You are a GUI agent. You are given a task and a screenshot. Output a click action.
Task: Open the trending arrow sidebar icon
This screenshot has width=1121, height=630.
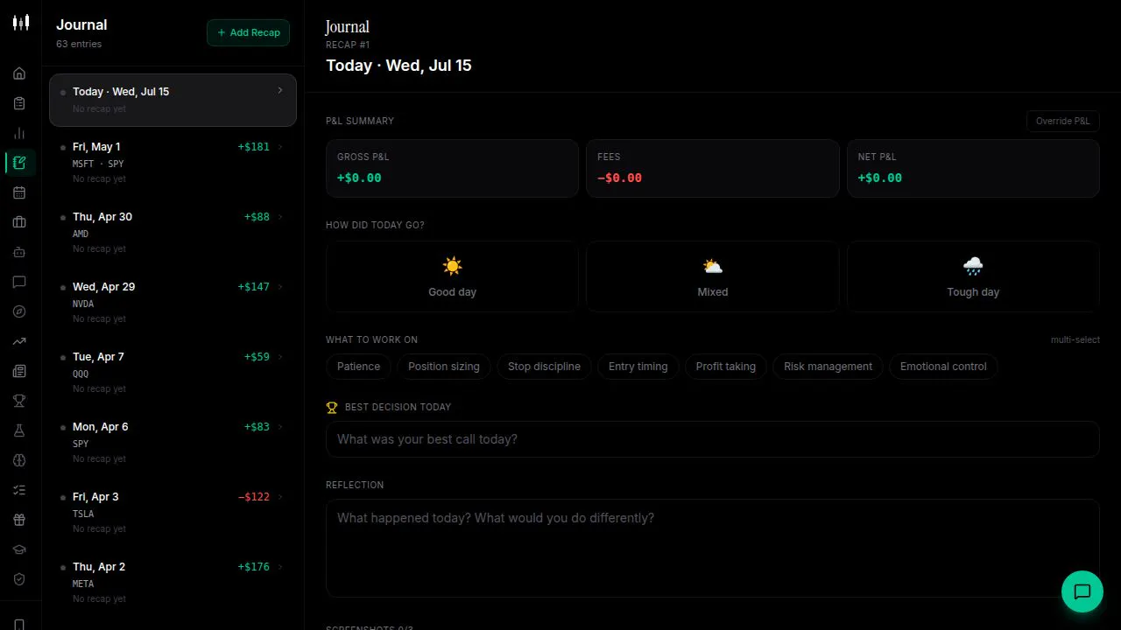(19, 341)
